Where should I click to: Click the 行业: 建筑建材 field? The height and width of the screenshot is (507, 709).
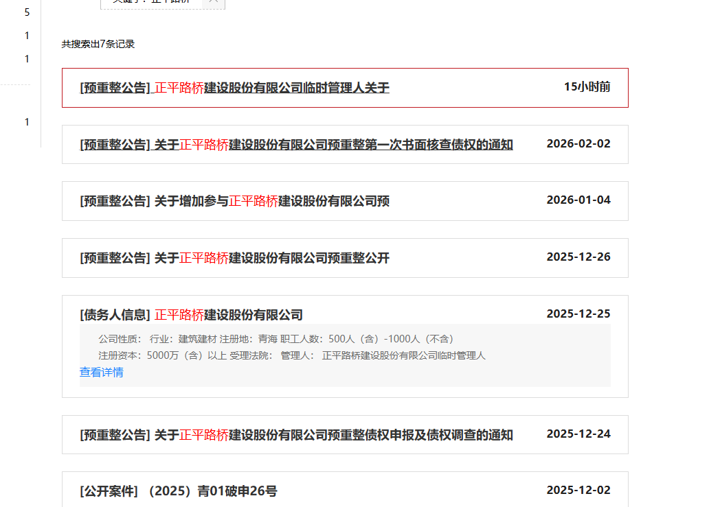pos(183,339)
